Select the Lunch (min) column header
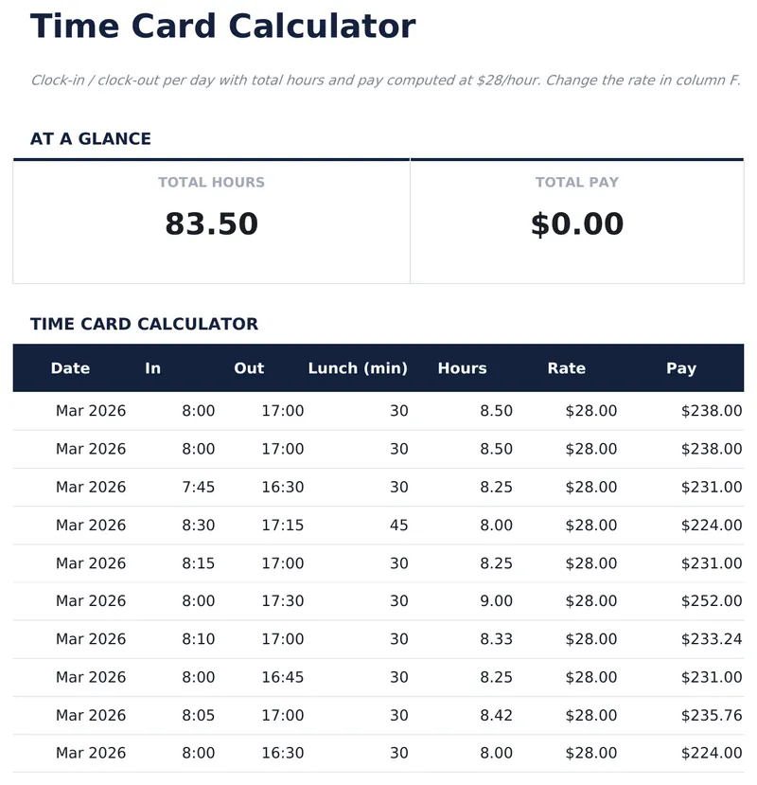 [358, 368]
